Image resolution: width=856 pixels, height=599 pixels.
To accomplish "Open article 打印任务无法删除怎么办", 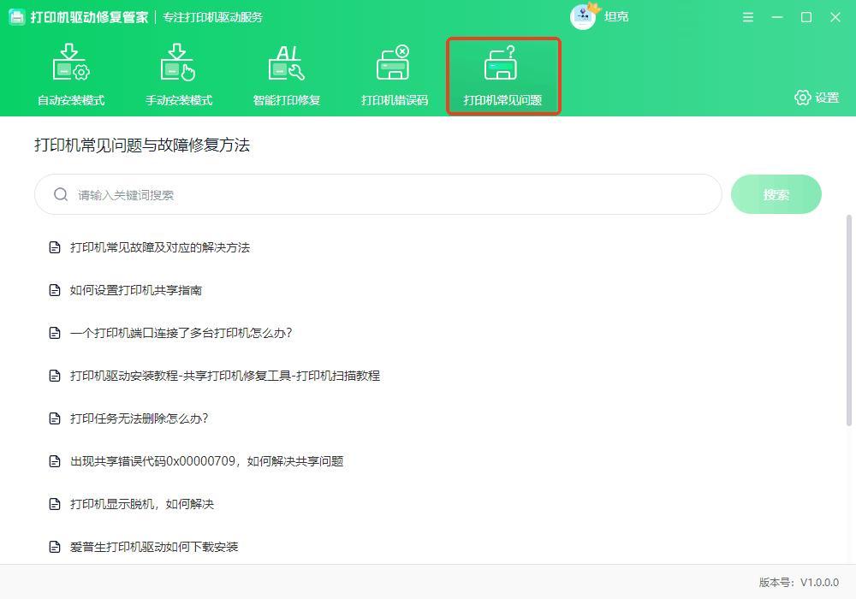I will coord(139,418).
